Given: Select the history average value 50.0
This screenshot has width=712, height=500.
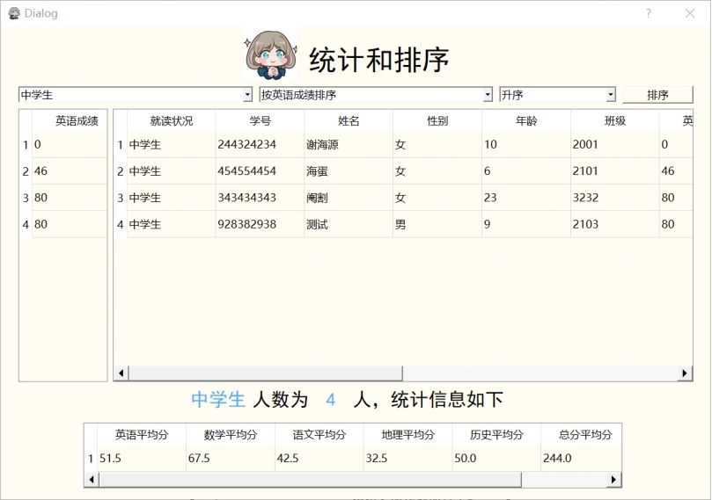Looking at the screenshot, I should coord(496,459).
